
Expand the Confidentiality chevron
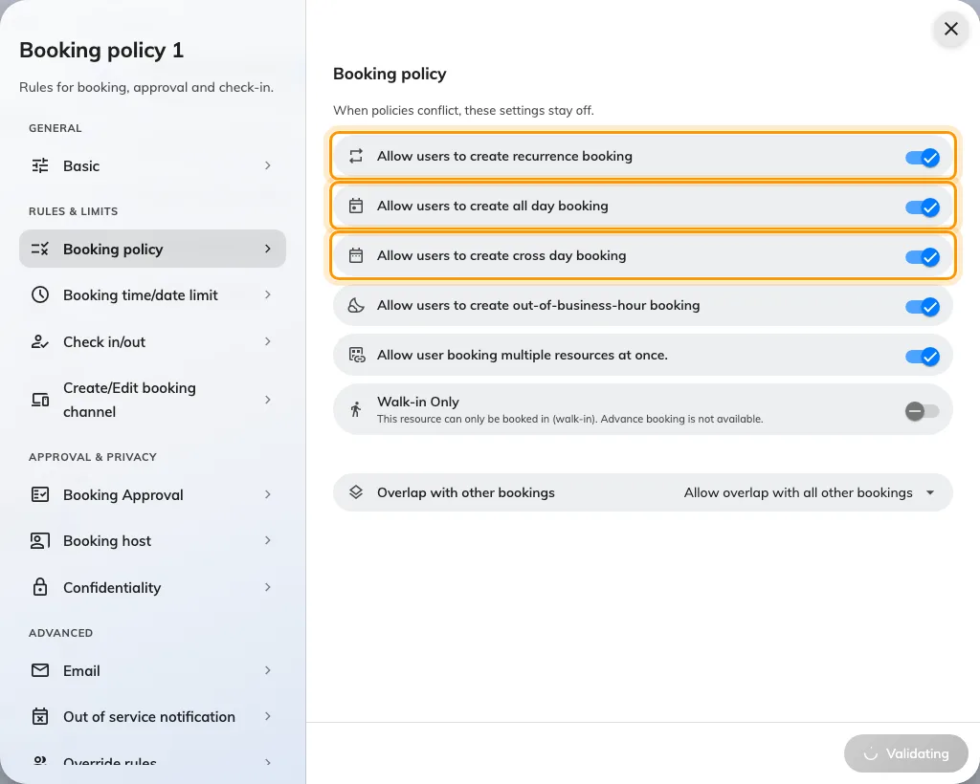point(268,587)
